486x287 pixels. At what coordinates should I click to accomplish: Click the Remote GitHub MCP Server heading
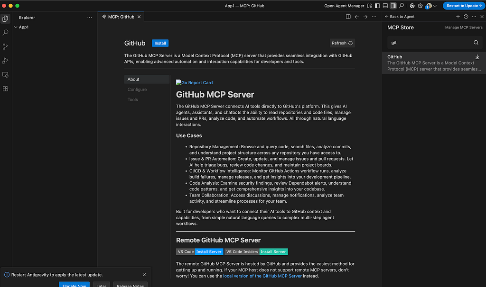click(218, 240)
